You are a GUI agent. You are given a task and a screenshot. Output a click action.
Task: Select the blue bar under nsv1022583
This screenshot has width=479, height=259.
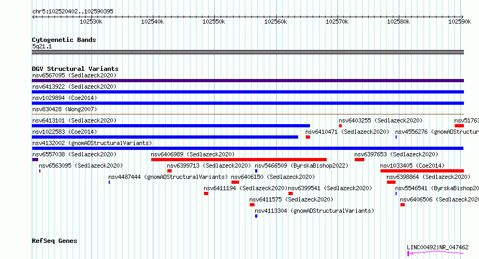click(165, 137)
